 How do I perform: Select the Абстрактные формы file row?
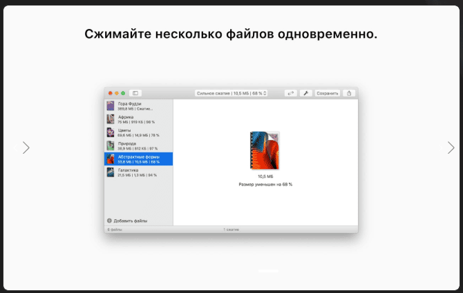(138, 159)
